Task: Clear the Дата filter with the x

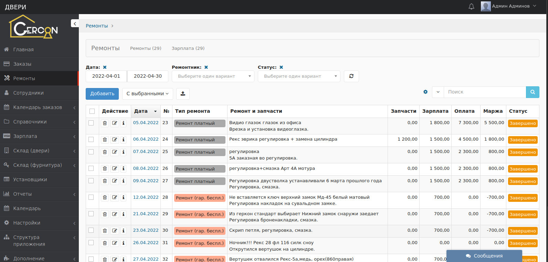Action: pyautogui.click(x=105, y=67)
